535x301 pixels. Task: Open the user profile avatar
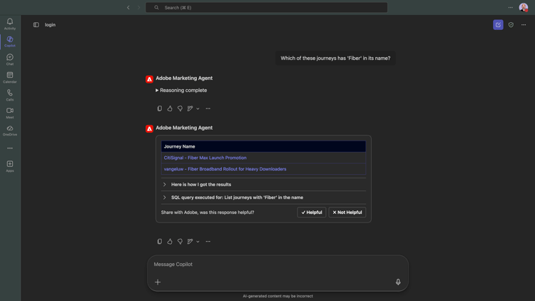524,8
